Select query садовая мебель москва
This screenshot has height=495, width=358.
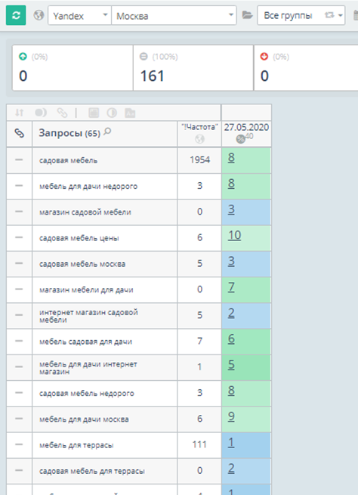tap(82, 264)
